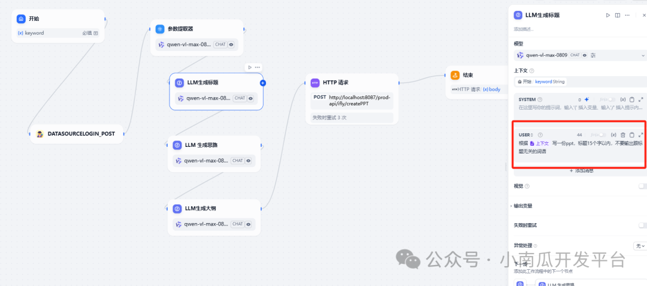
Task: Click the HTTP 请求 node icon
Action: coord(315,83)
